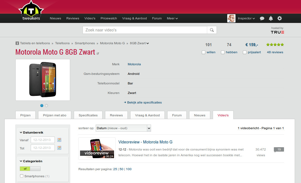Switch to the product Vraag & Aanbod tab

coord(147,115)
